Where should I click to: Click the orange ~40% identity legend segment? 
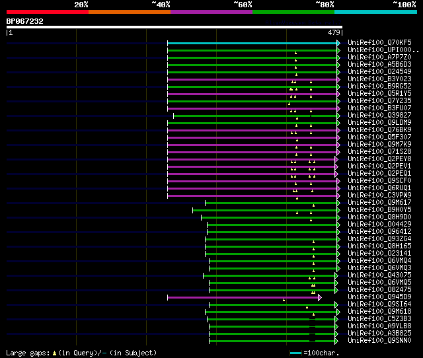pos(130,12)
